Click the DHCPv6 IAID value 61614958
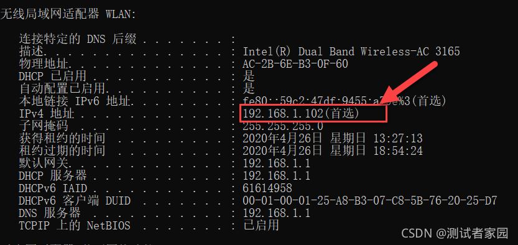This screenshot has width=518, height=245. pyautogui.click(x=267, y=188)
